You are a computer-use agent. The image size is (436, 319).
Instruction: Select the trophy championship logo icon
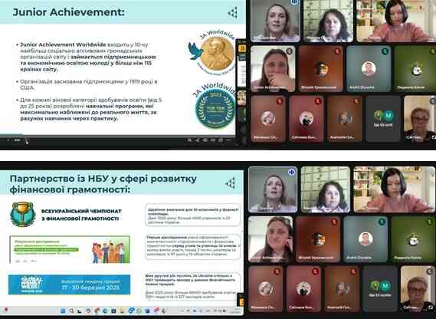coord(23,215)
